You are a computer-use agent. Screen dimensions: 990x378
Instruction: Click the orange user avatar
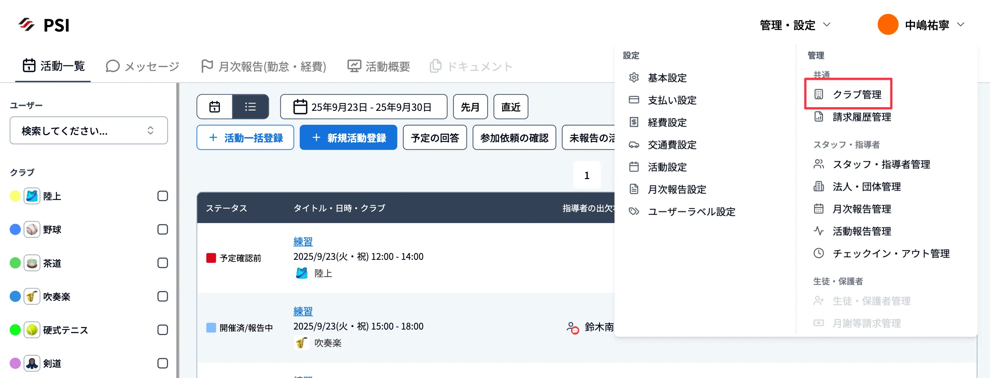887,25
